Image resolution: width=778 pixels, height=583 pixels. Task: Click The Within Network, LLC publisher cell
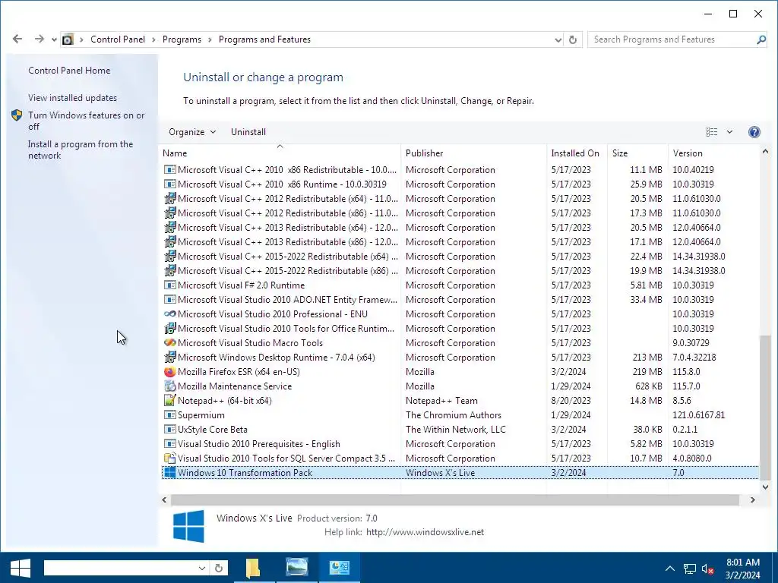[456, 430]
